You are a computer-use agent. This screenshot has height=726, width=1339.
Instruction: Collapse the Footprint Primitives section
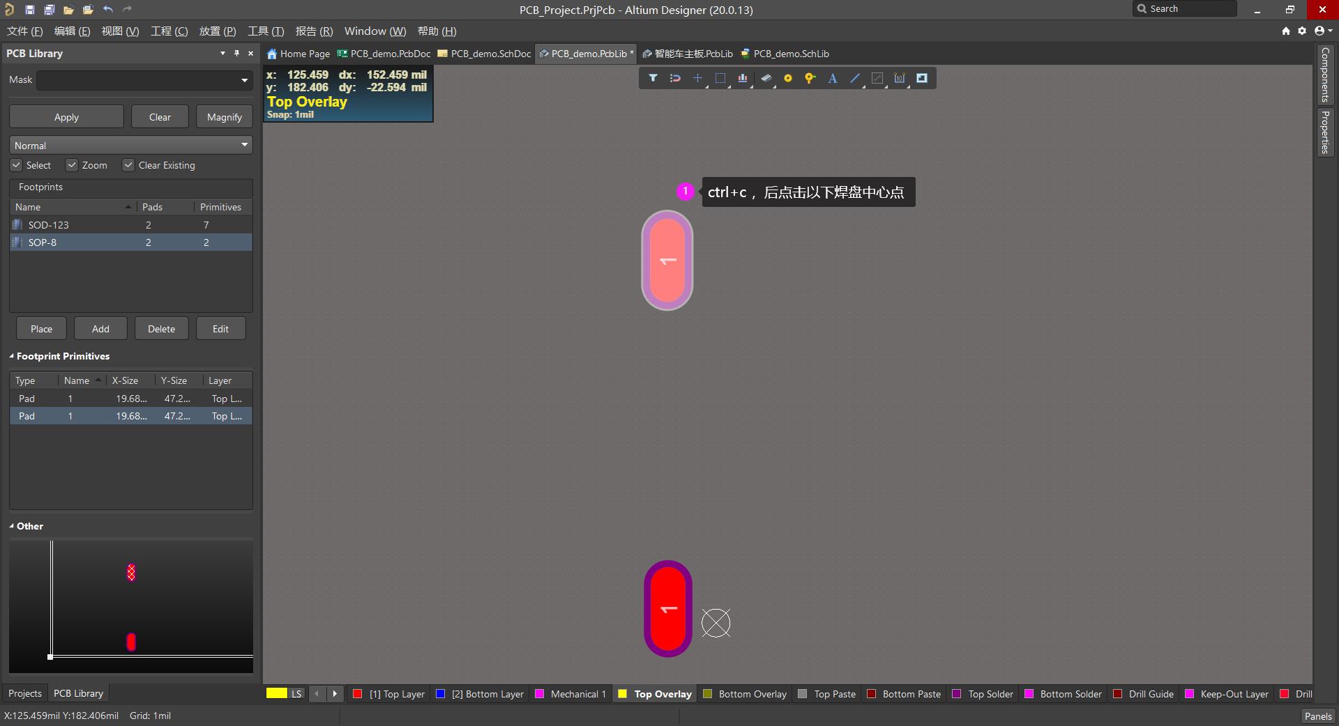11,356
